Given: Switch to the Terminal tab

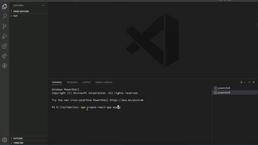Looking at the screenshot, I should point(57,82).
